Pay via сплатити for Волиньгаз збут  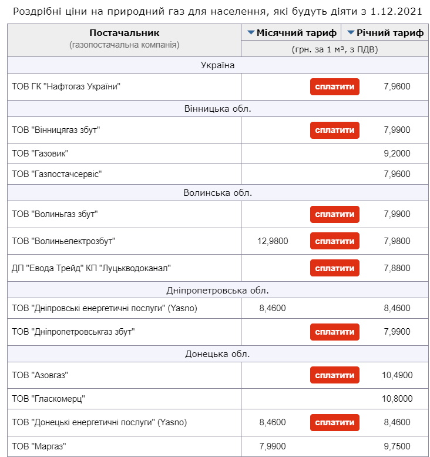(334, 214)
